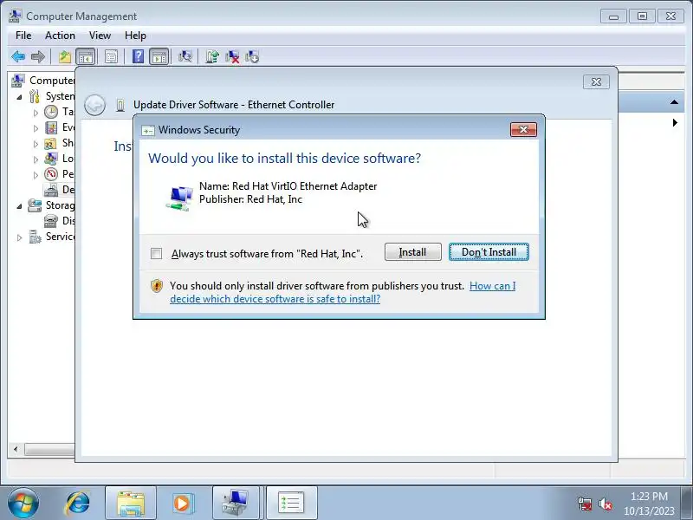Expand the Shared Folders tree node
This screenshot has width=693, height=520.
(36, 144)
